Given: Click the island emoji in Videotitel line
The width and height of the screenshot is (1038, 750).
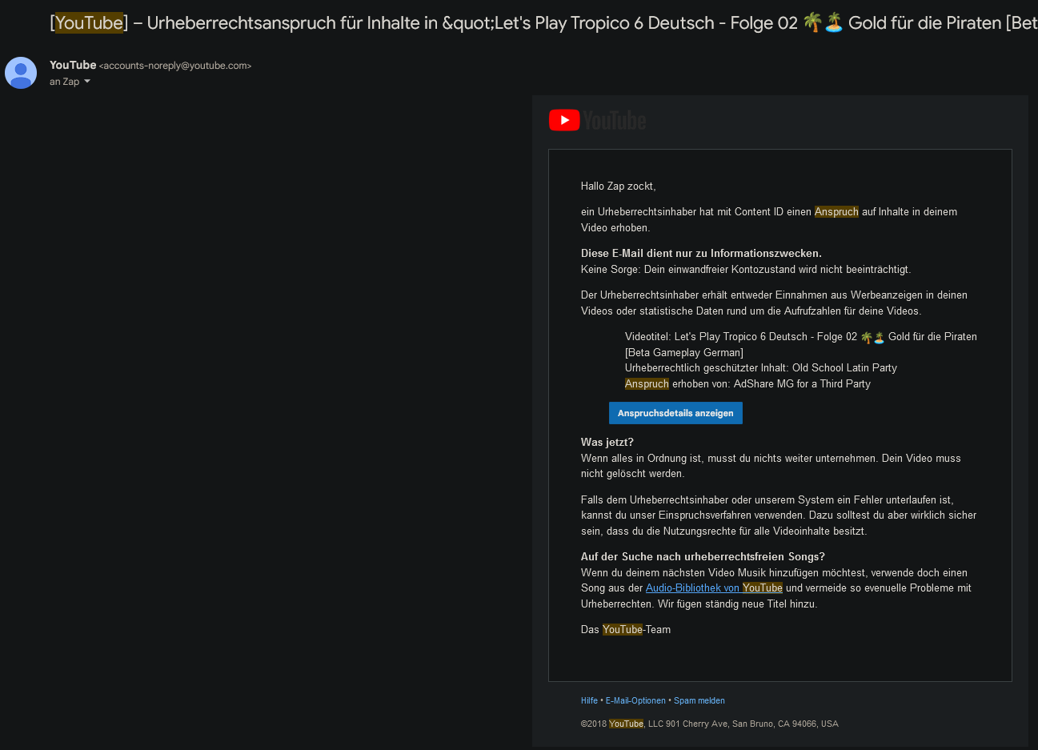Looking at the screenshot, I should [x=879, y=338].
